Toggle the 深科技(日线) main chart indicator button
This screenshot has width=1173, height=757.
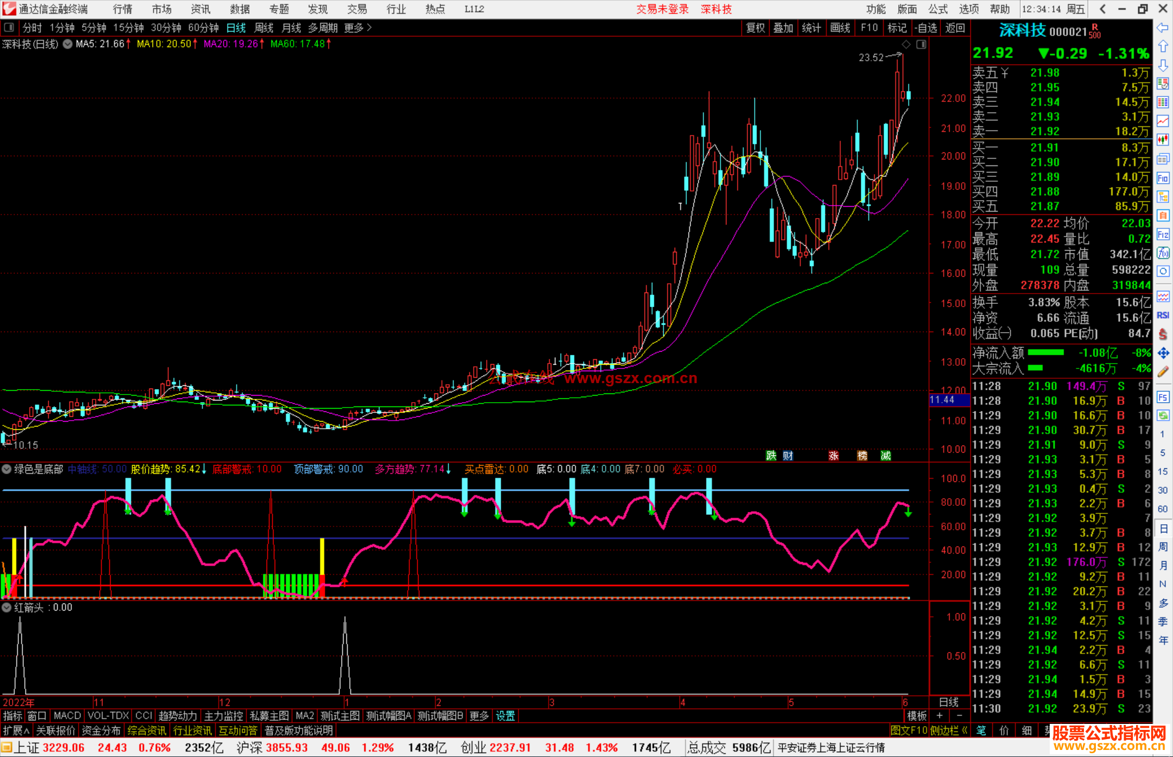click(67, 44)
